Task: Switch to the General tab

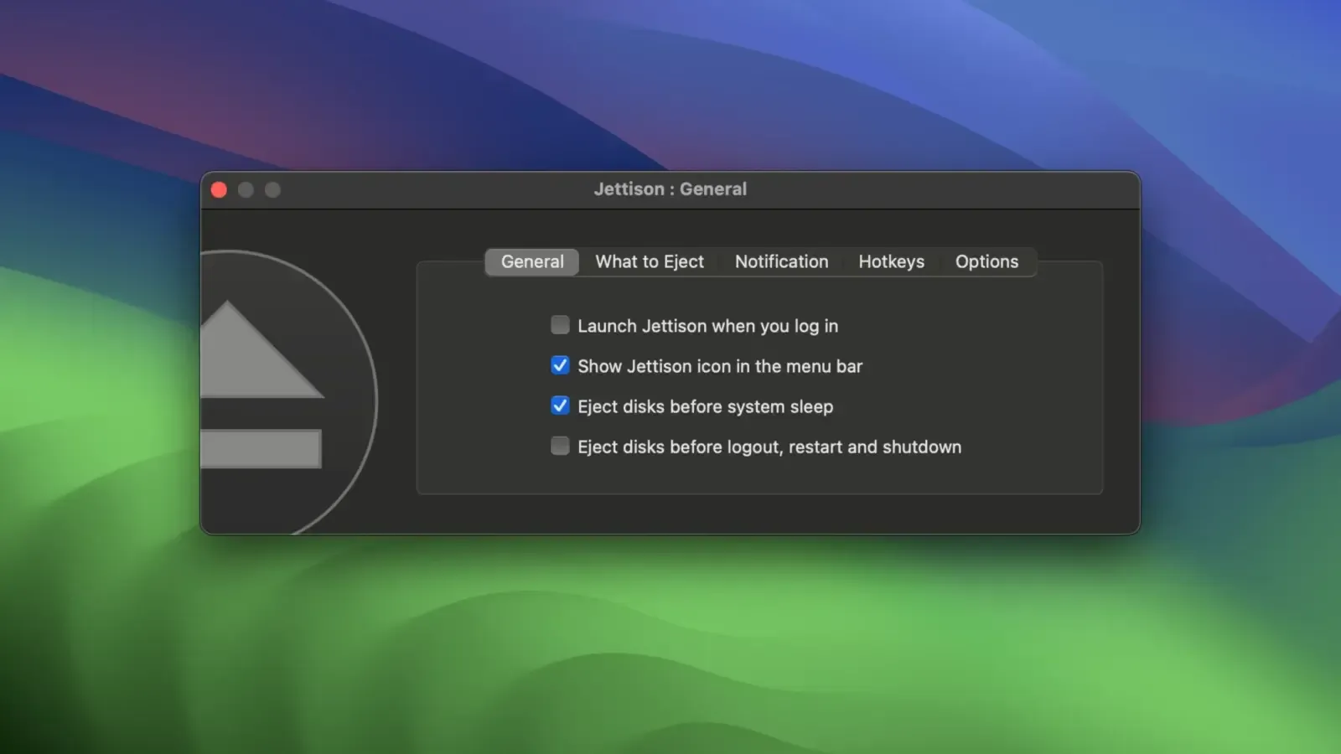Action: [532, 261]
